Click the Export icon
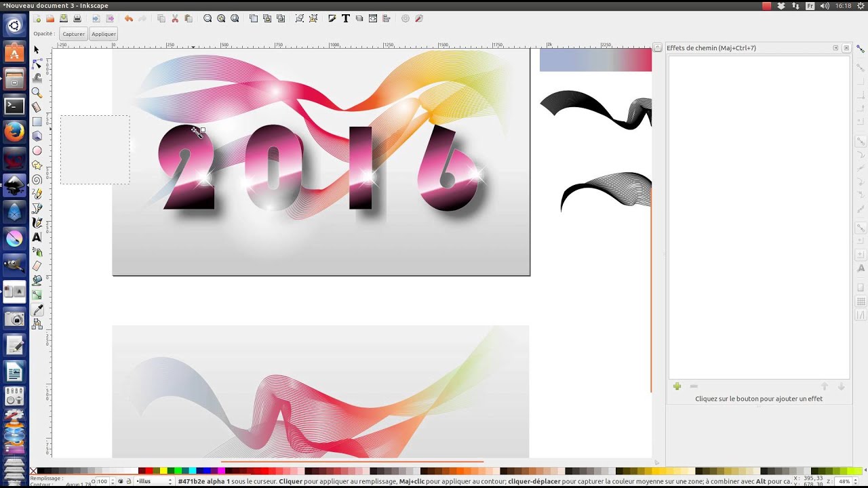Screen dimensions: 868x488 [110, 18]
